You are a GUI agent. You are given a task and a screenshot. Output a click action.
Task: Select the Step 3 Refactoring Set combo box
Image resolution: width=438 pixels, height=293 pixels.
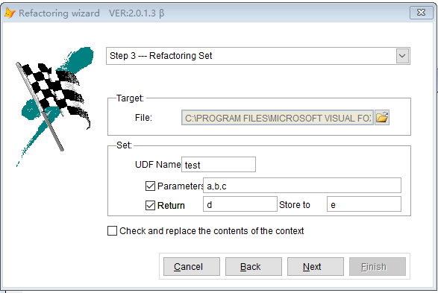coord(258,56)
